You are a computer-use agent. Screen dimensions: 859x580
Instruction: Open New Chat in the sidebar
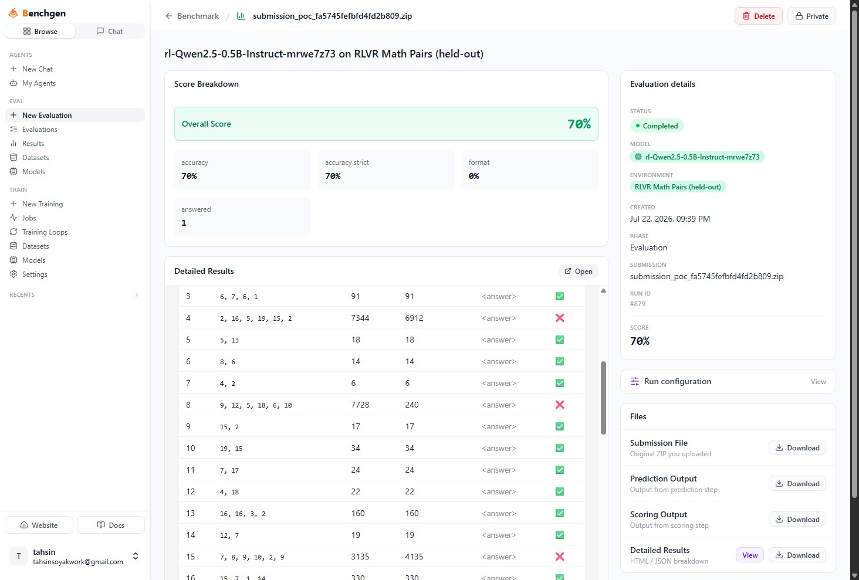(x=75, y=69)
